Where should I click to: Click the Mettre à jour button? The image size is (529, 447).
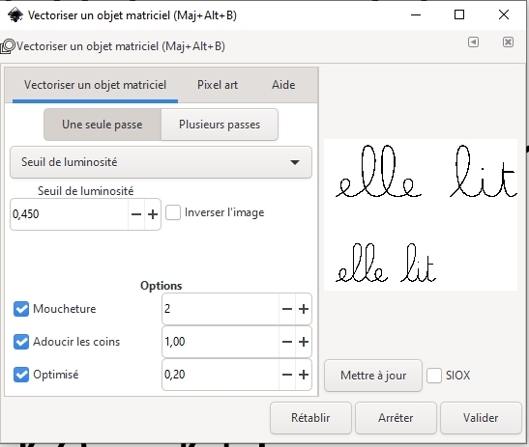click(x=373, y=376)
